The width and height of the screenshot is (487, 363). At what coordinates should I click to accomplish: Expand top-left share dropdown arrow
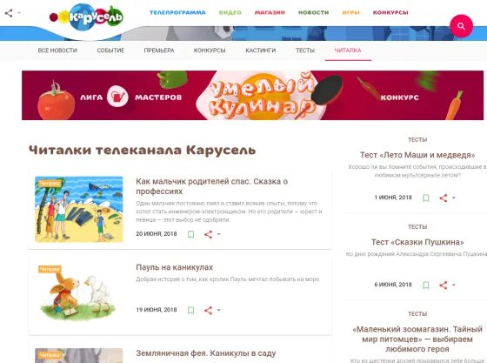(x=19, y=13)
